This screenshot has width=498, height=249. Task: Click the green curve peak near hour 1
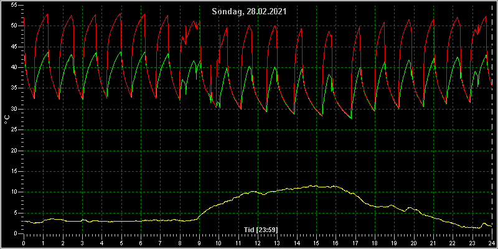point(48,52)
